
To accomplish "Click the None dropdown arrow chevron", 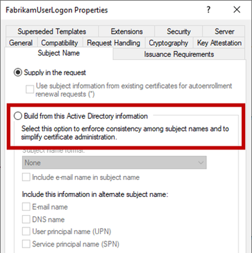I will coord(201,163).
